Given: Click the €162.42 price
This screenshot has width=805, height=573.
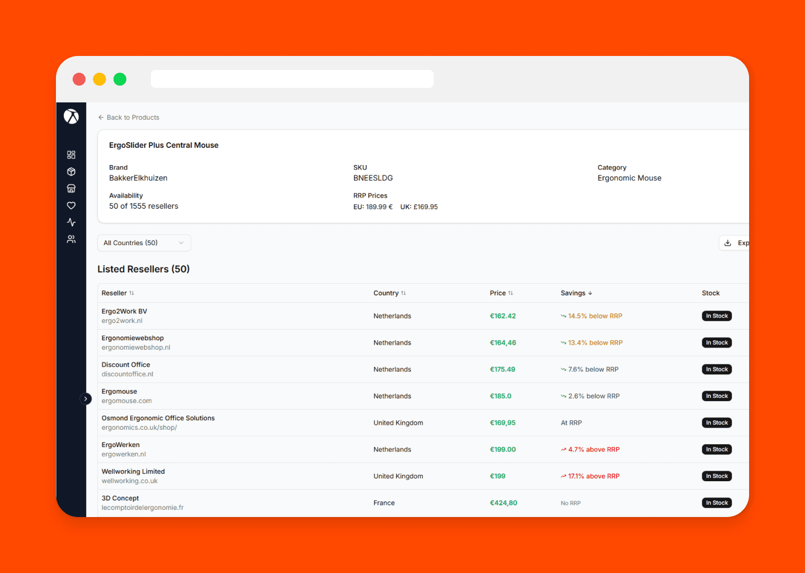Looking at the screenshot, I should [503, 316].
